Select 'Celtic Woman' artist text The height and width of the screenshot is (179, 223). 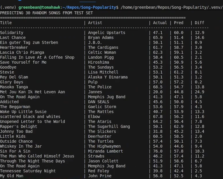[x=102, y=52]
